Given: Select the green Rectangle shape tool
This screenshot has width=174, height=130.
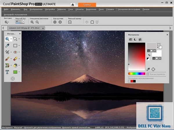Looking at the screenshot, I should tap(15, 72).
